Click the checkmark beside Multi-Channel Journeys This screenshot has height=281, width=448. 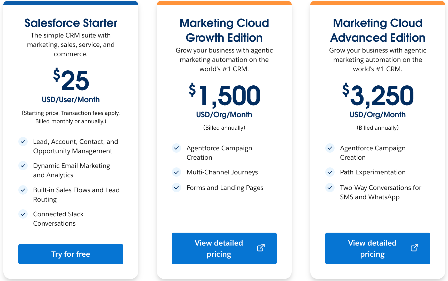coord(176,172)
